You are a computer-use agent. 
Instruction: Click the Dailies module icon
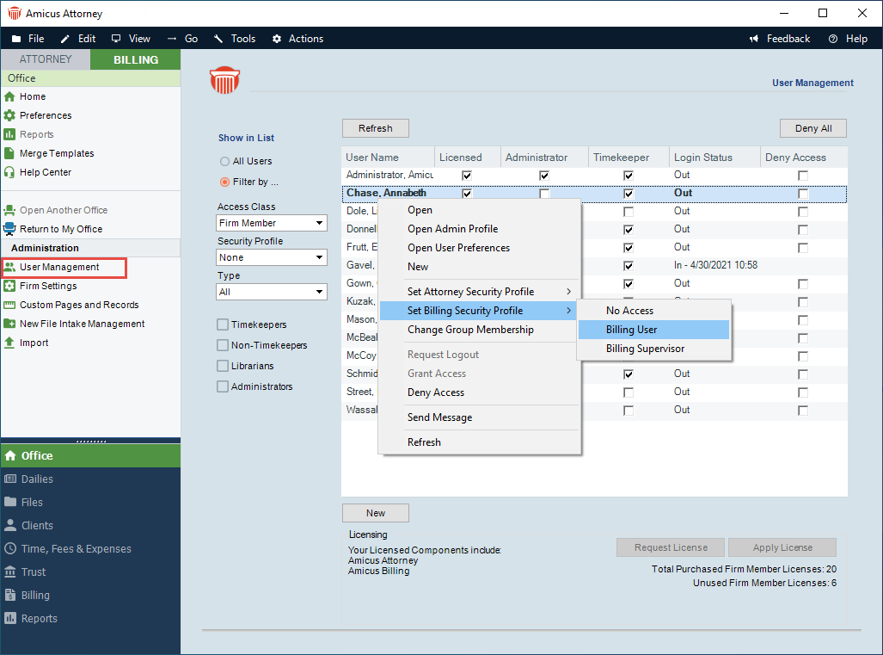tap(10, 479)
